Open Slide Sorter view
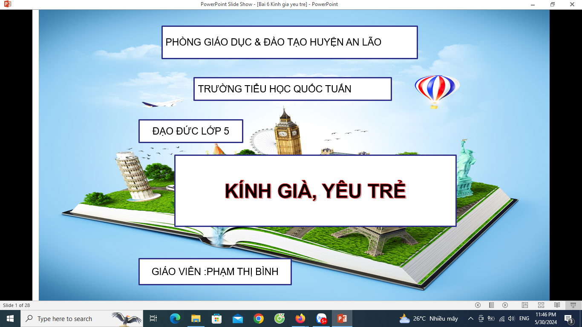Screen dimensions: 582x327 tap(541, 305)
